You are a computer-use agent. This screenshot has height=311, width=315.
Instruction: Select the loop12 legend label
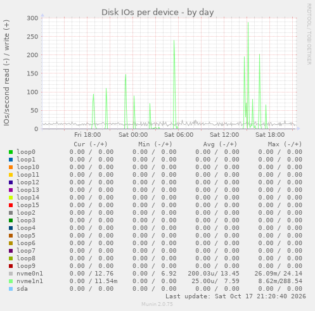[x=28, y=182]
